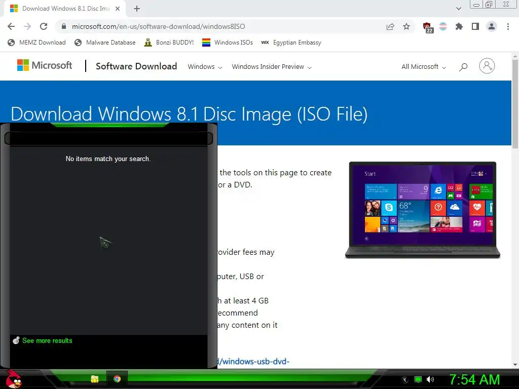Sign in with the account icon
The image size is (519, 389).
point(487,66)
